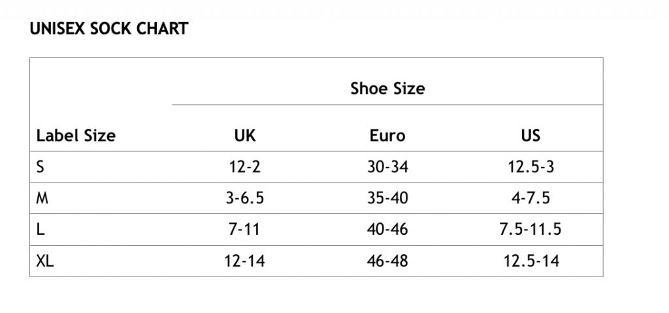
Task: Click UK size 3-6.5 cell
Action: pos(245,198)
